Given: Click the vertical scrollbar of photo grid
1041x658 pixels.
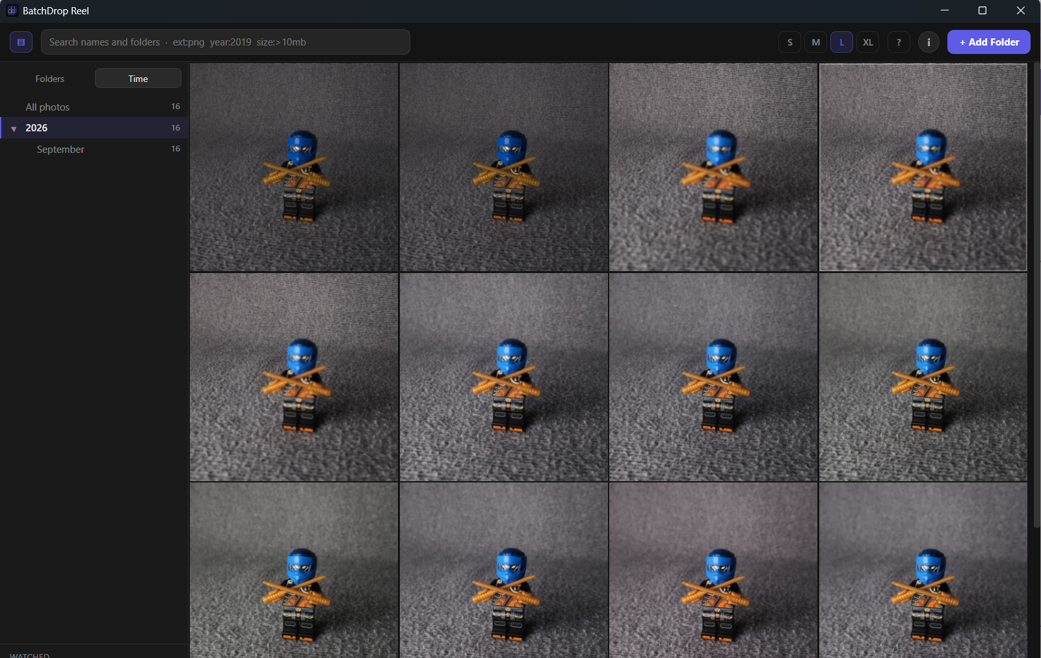Looking at the screenshot, I should [1036, 296].
